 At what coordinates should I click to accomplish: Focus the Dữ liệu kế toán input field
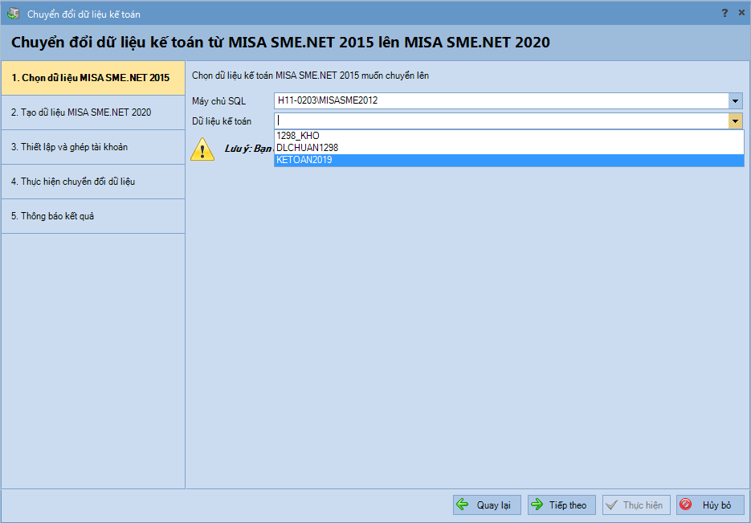pos(501,121)
